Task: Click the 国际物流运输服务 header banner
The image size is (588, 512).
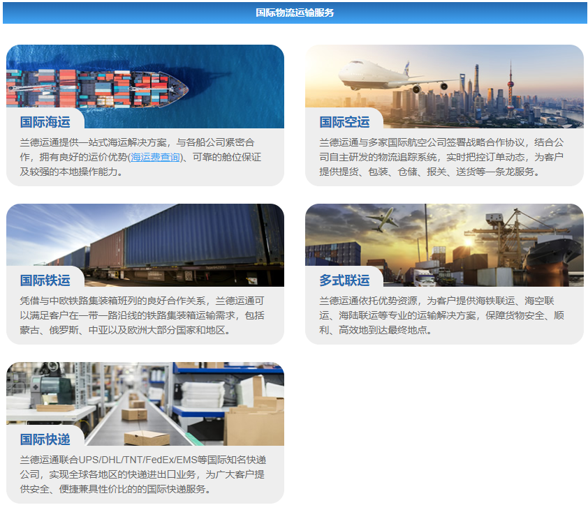Action: 294,13
